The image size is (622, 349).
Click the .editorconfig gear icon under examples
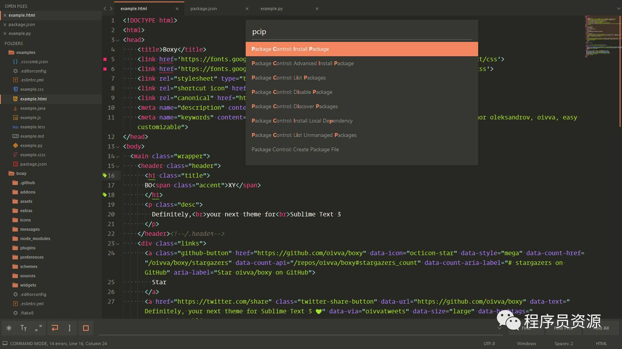tap(16, 71)
